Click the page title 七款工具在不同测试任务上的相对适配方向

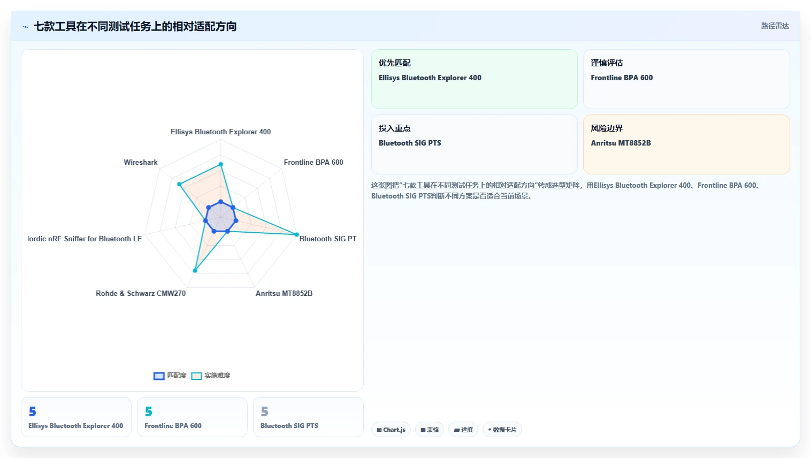coord(135,26)
